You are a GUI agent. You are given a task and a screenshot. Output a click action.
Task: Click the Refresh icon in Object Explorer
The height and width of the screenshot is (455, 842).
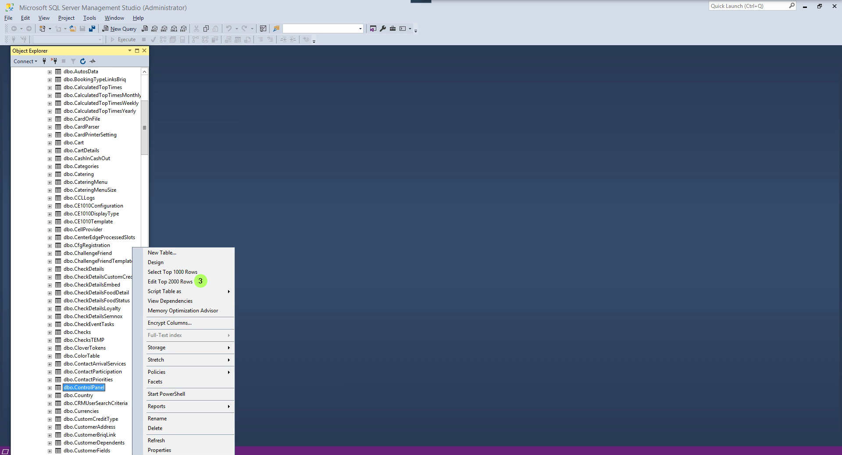(83, 61)
